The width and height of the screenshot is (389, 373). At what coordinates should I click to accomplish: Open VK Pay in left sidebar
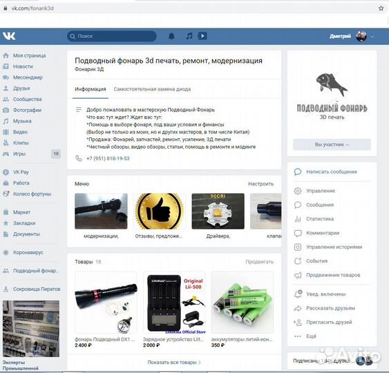coord(16,172)
